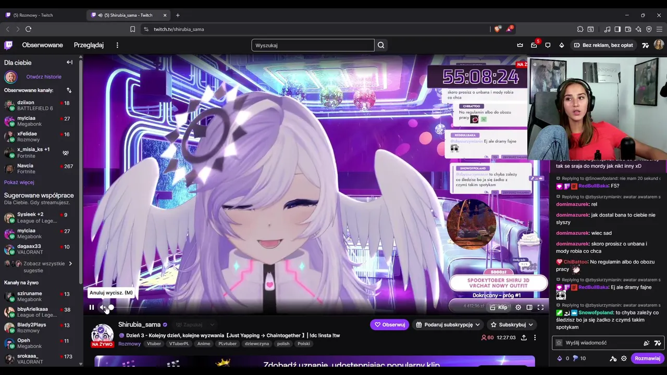Open the Navcia channel in the sidebar
The image size is (667, 375).
pos(41,168)
